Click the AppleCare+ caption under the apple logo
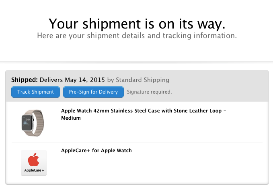Screen dimensions: 273x188 tap(34, 170)
